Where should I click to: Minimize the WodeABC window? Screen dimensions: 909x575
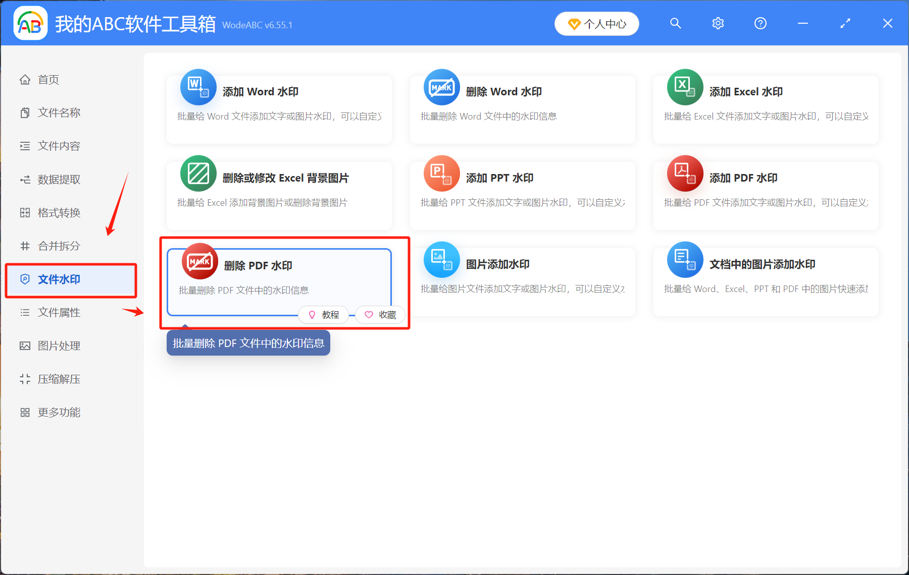point(803,23)
